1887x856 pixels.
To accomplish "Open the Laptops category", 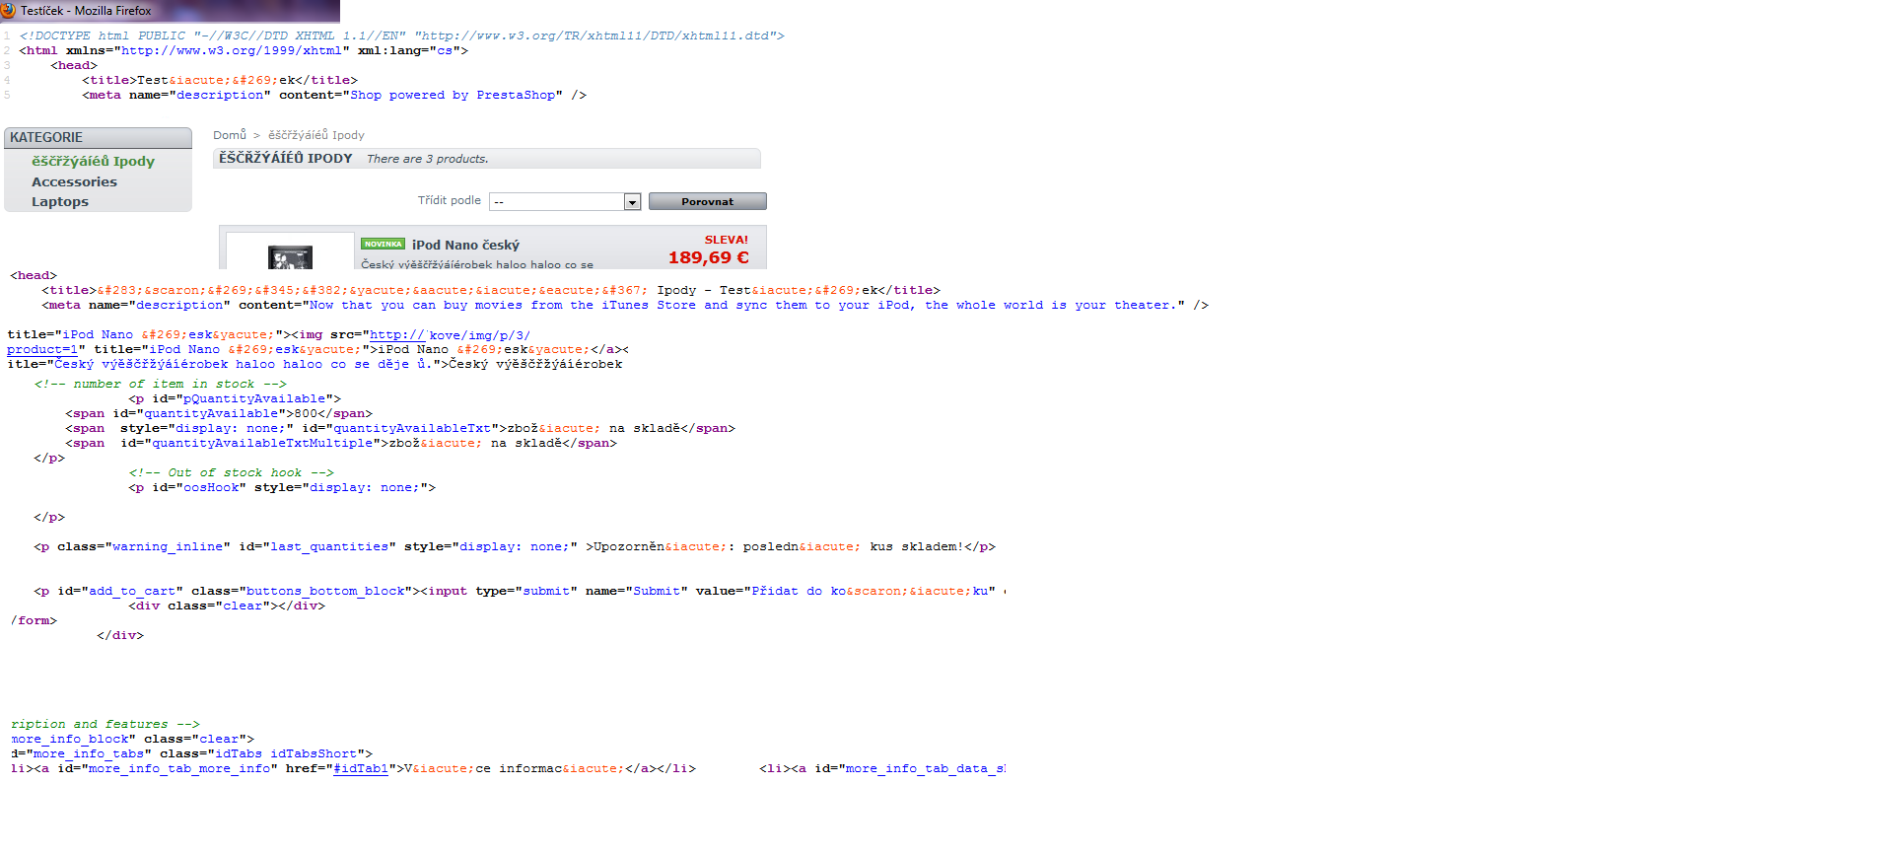I will pyautogui.click(x=60, y=201).
